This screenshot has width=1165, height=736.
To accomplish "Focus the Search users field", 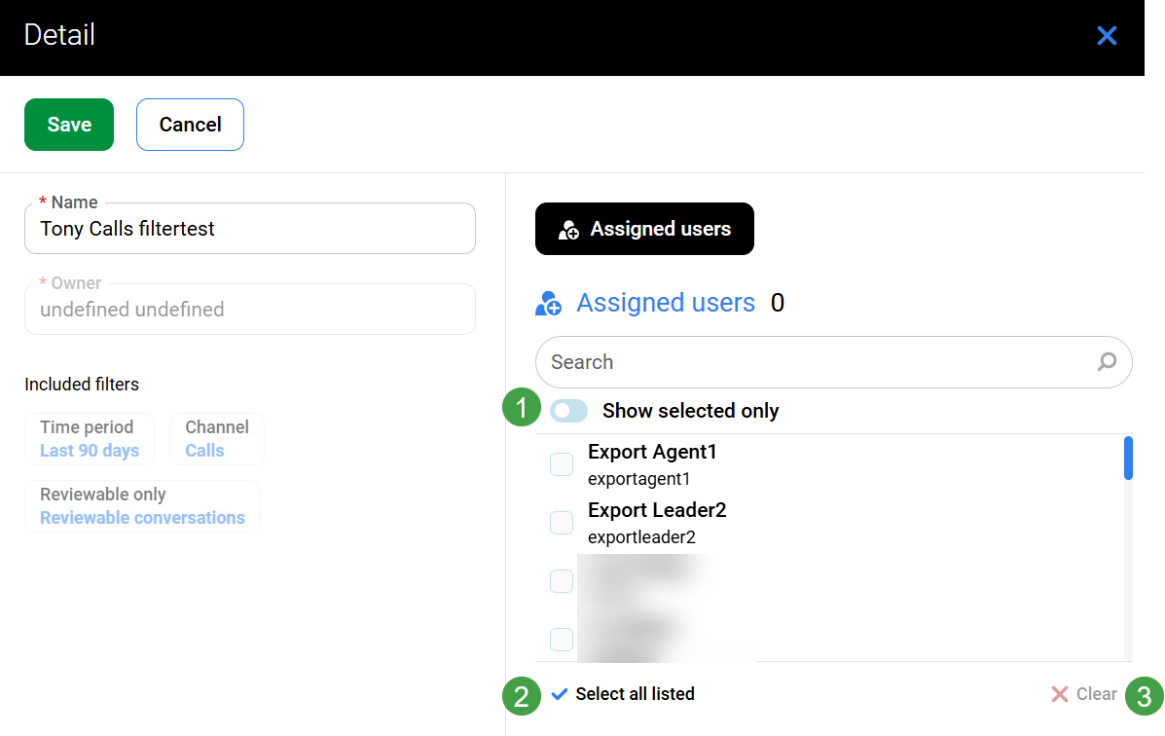I will [834, 362].
